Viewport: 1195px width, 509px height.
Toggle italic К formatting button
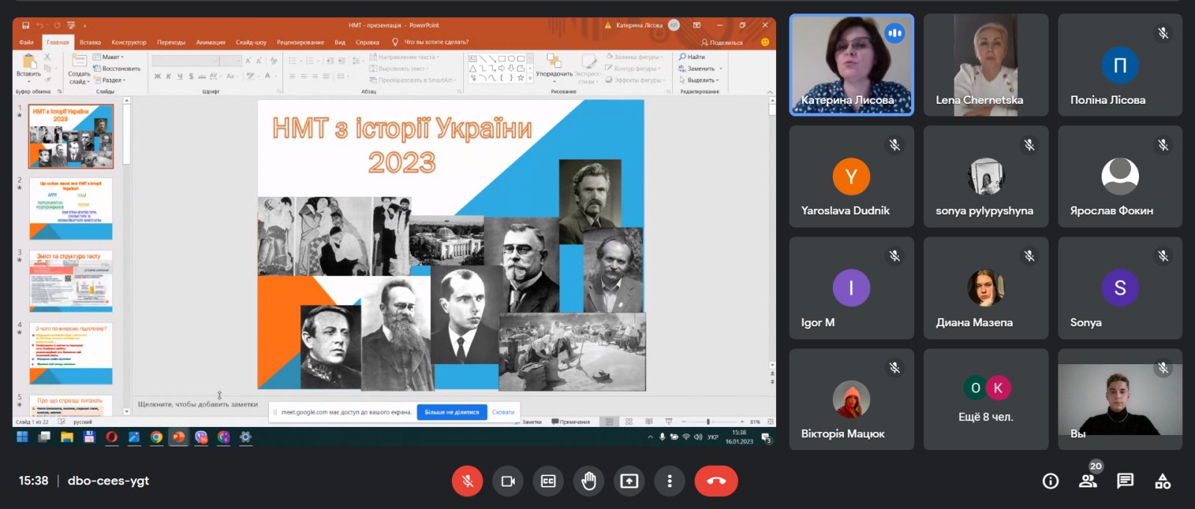pyautogui.click(x=169, y=76)
